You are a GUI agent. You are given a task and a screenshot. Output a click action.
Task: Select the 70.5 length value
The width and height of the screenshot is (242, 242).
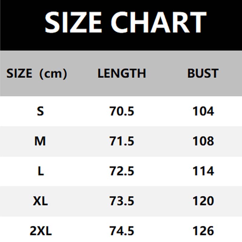(122, 112)
